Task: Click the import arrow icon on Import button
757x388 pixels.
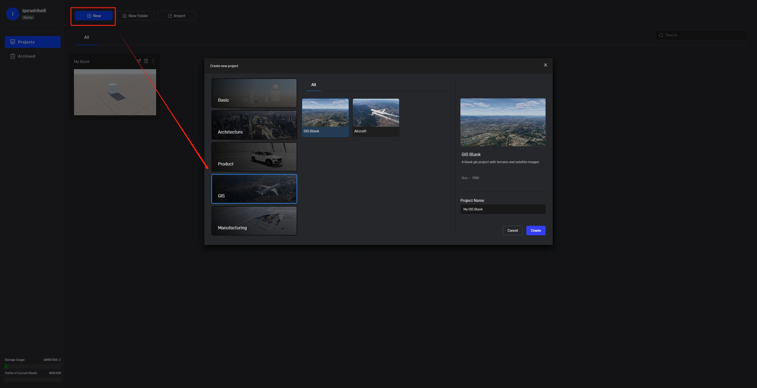Action: pos(170,16)
